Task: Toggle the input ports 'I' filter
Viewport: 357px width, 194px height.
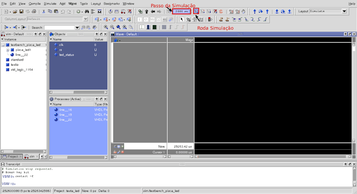Action: (x=139, y=19)
